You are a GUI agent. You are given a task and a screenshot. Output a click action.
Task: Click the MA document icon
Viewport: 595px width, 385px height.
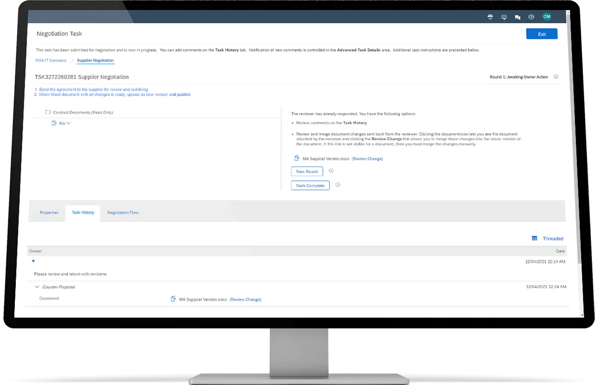(54, 123)
